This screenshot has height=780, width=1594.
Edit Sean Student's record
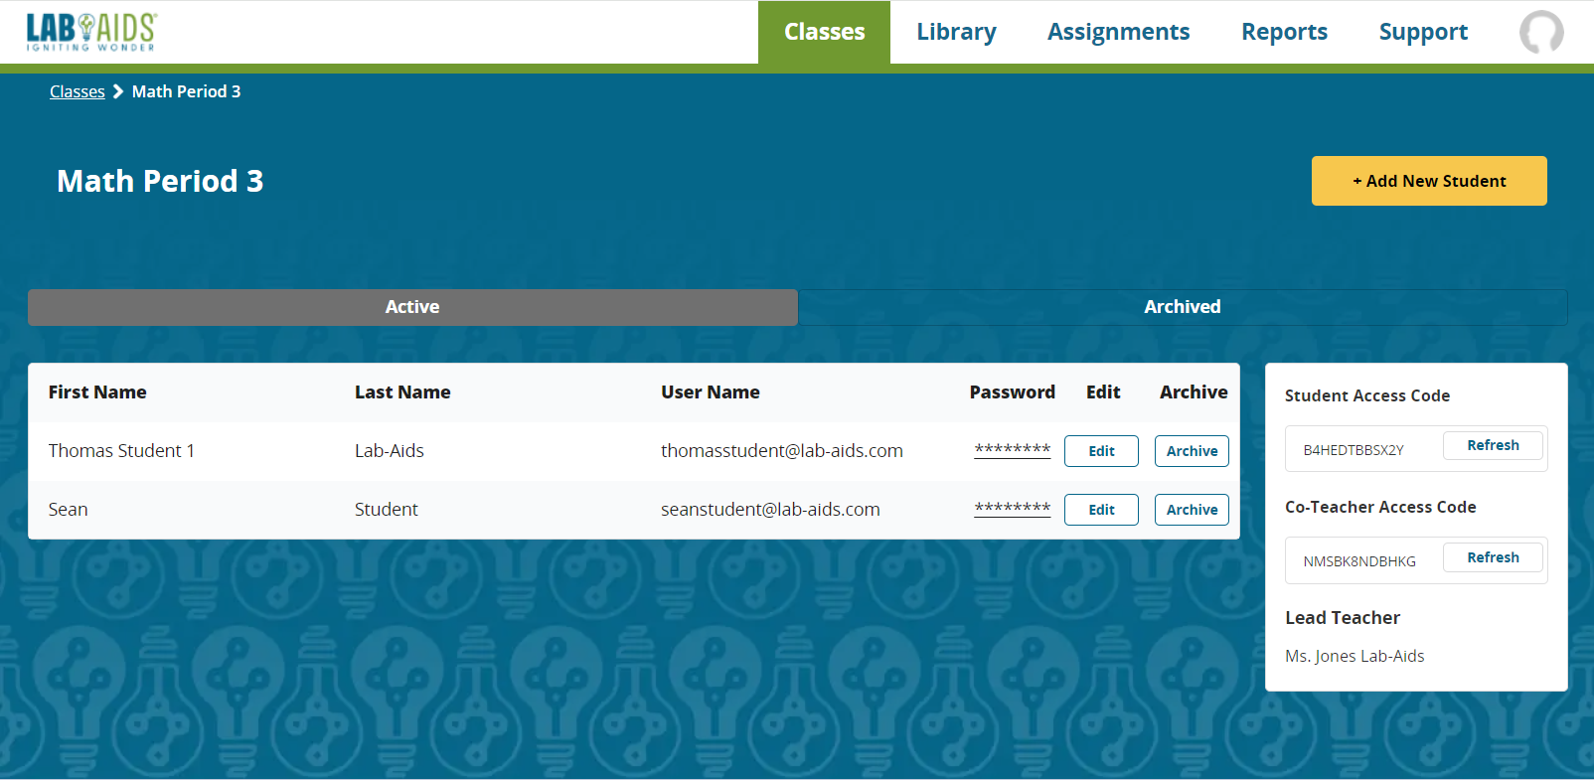click(1101, 510)
